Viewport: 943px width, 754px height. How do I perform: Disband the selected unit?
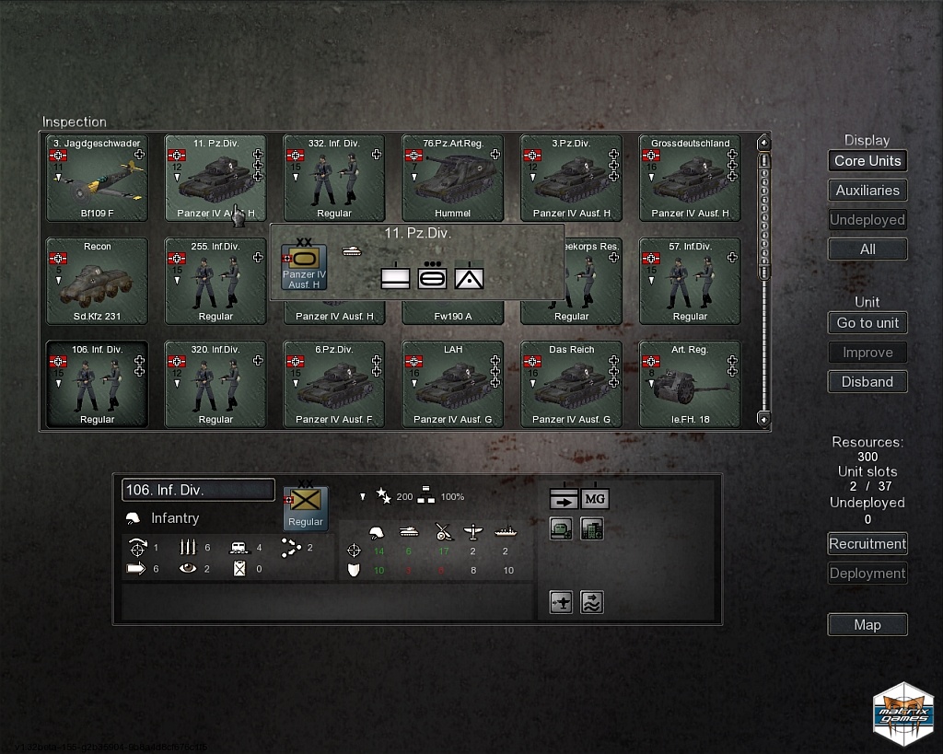coord(867,382)
